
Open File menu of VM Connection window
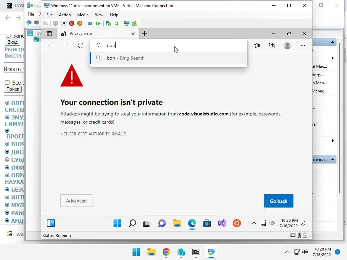(x=49, y=15)
